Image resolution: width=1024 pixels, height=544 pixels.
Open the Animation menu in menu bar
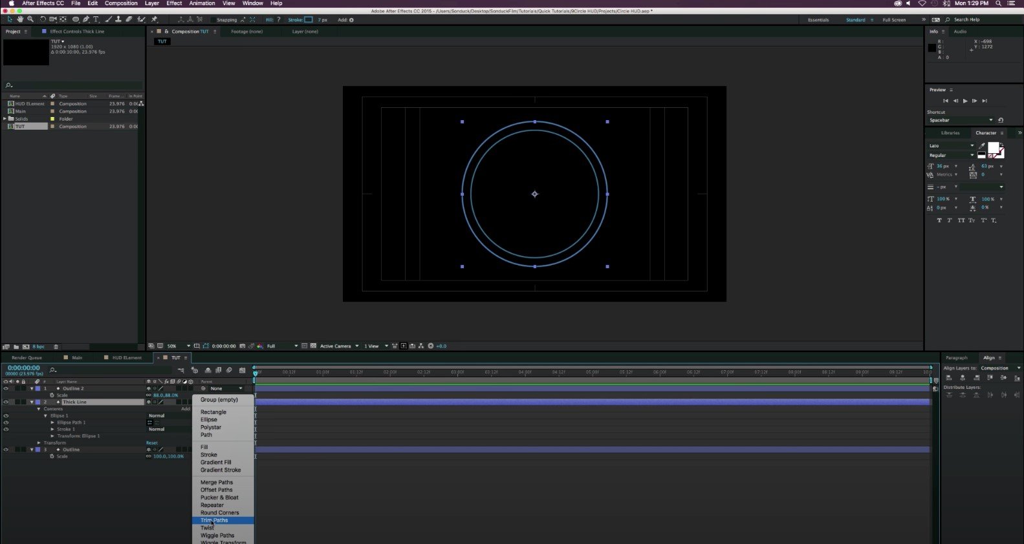click(x=202, y=3)
